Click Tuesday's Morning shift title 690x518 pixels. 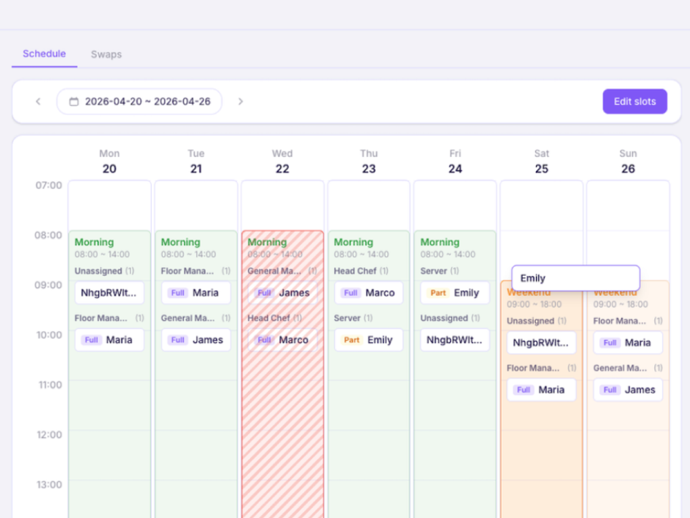(181, 242)
